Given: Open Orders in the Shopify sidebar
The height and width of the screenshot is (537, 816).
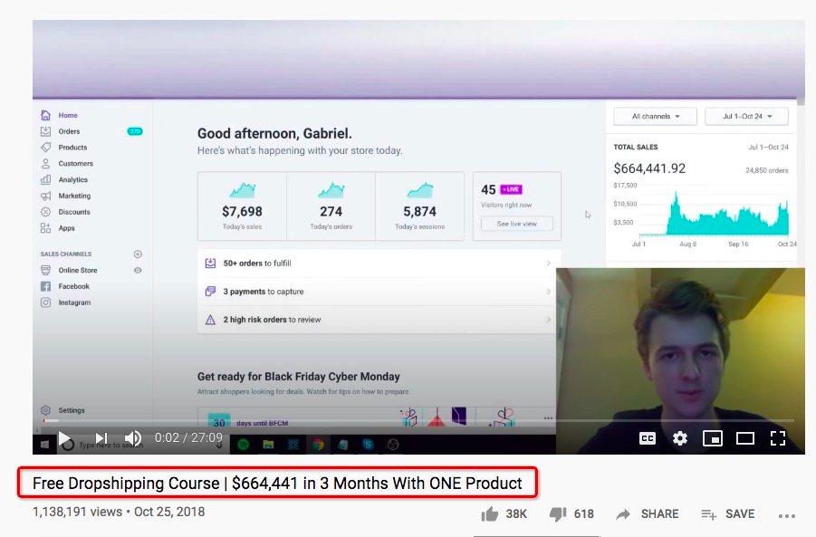Looking at the screenshot, I should [x=69, y=131].
